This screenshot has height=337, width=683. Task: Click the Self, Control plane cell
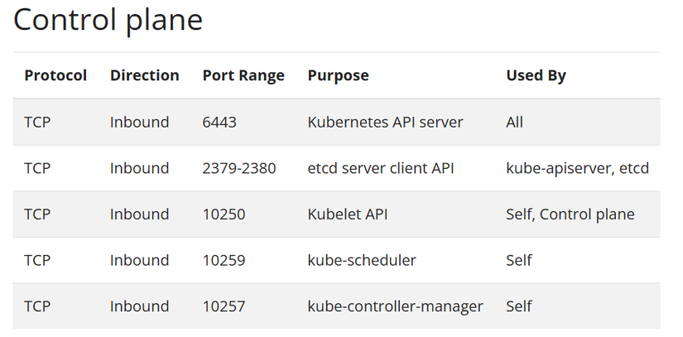pos(570,214)
